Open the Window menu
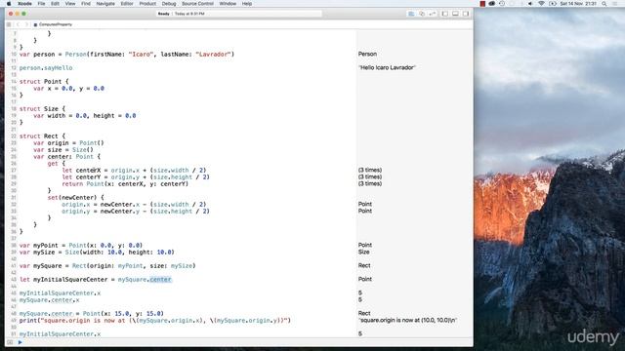625x351 pixels. point(228,4)
